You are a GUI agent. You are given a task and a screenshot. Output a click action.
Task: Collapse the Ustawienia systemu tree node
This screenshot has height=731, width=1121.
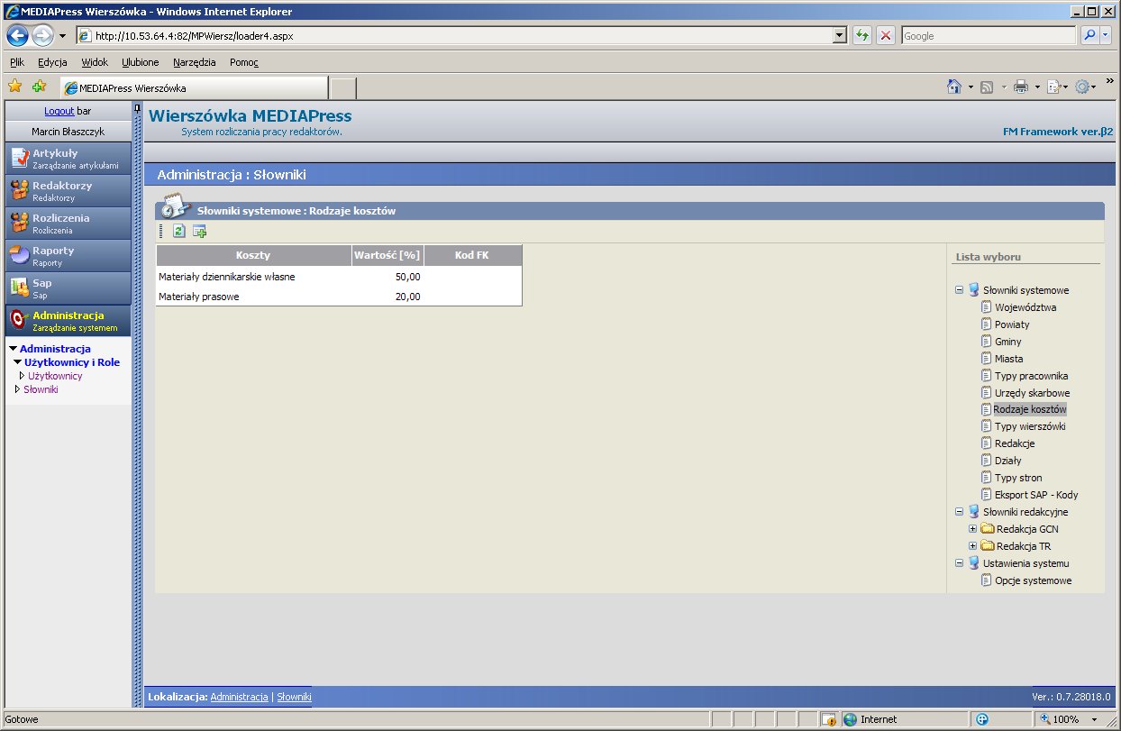pos(959,563)
